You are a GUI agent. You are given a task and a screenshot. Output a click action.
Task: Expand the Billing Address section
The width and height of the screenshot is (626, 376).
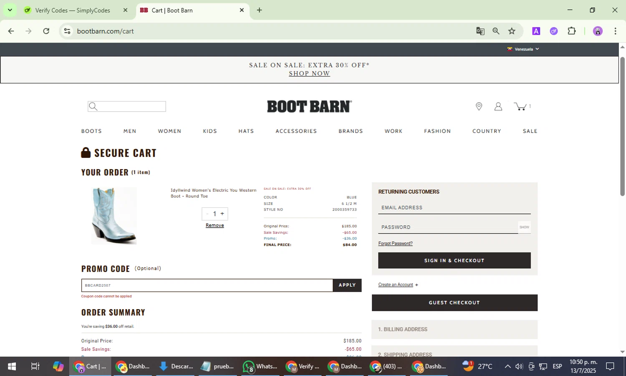[454, 329]
